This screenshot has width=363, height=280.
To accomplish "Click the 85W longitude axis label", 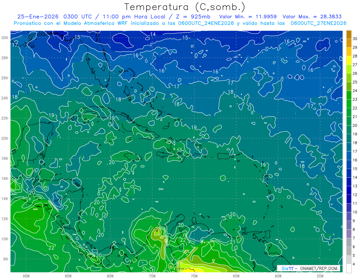I will pyautogui.click(x=68, y=276).
